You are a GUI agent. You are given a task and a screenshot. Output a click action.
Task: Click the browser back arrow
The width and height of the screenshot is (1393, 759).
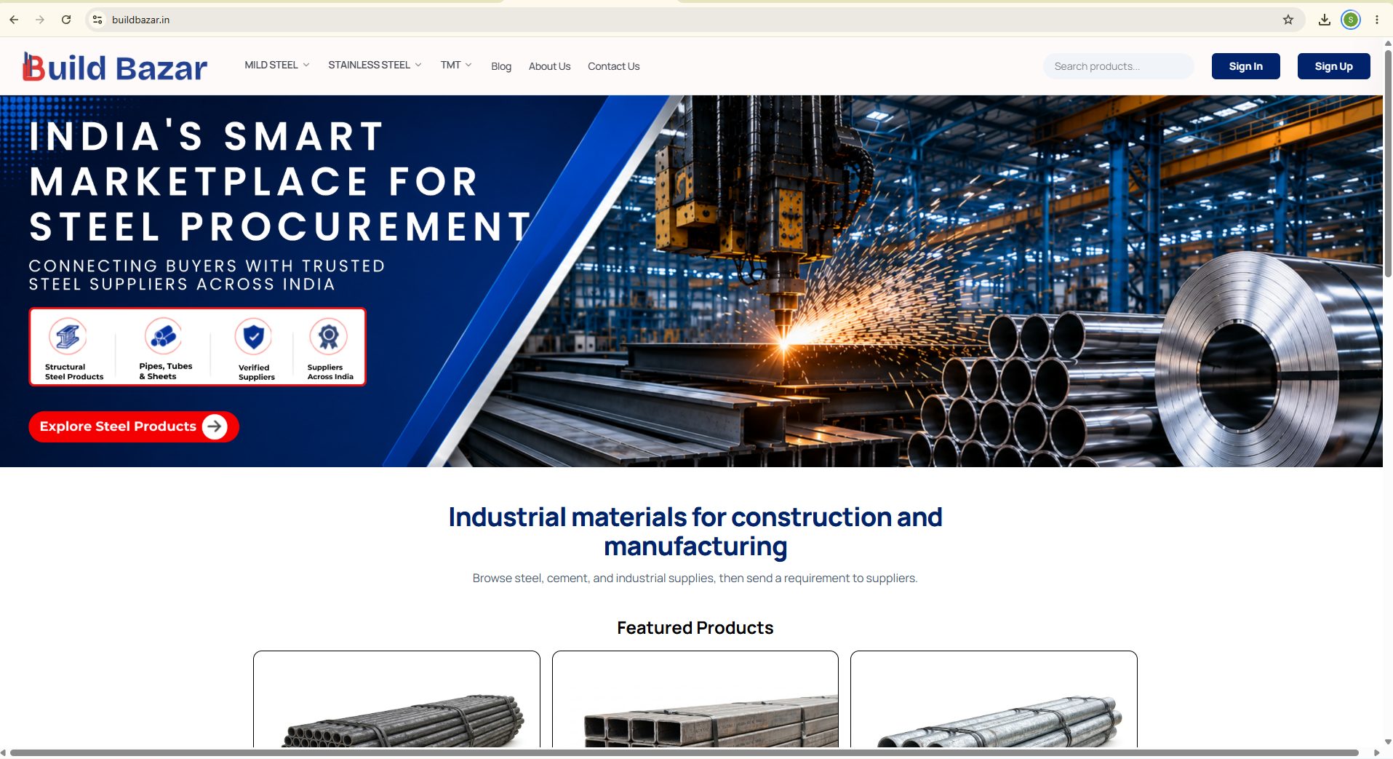pyautogui.click(x=14, y=20)
